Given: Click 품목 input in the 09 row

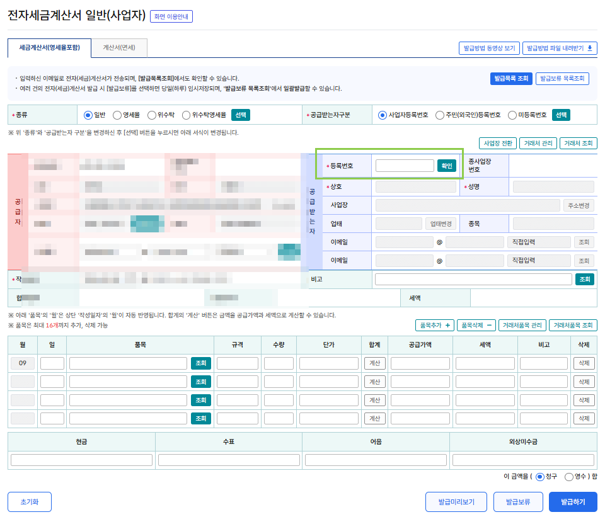Looking at the screenshot, I should [128, 363].
